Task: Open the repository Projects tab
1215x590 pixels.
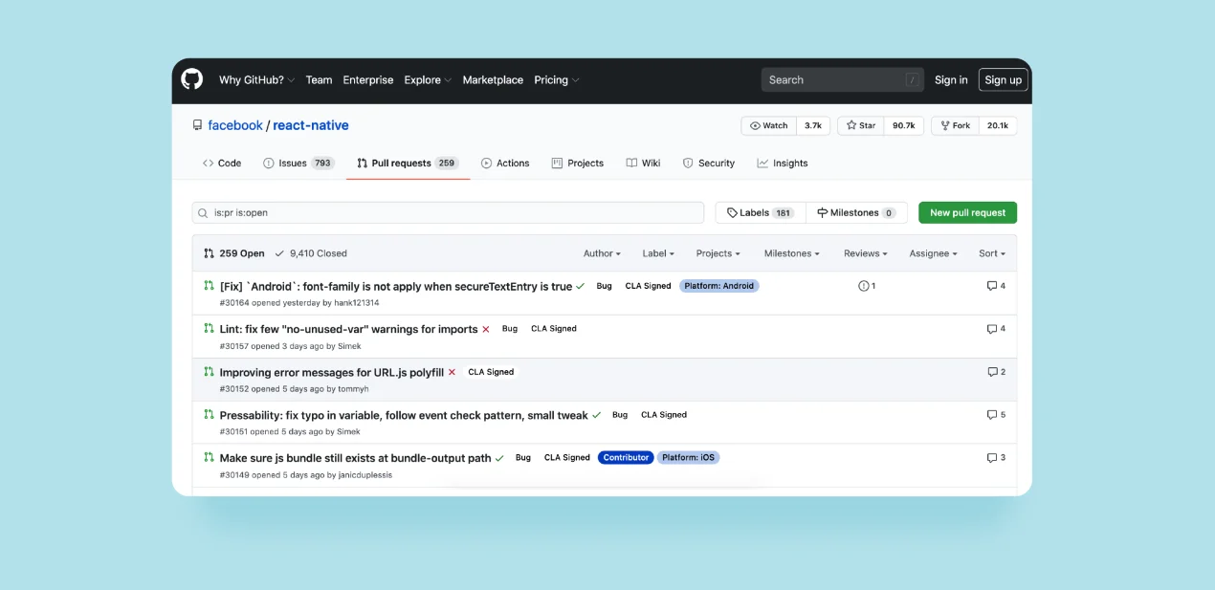Action: [578, 164]
